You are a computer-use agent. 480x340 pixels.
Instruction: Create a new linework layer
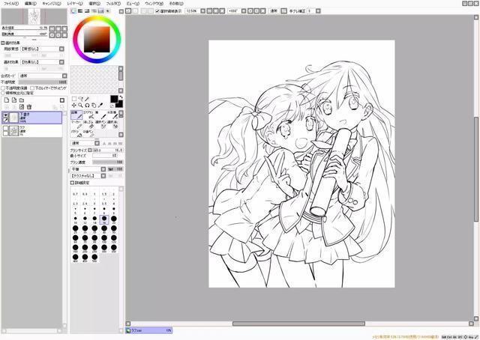14,100
